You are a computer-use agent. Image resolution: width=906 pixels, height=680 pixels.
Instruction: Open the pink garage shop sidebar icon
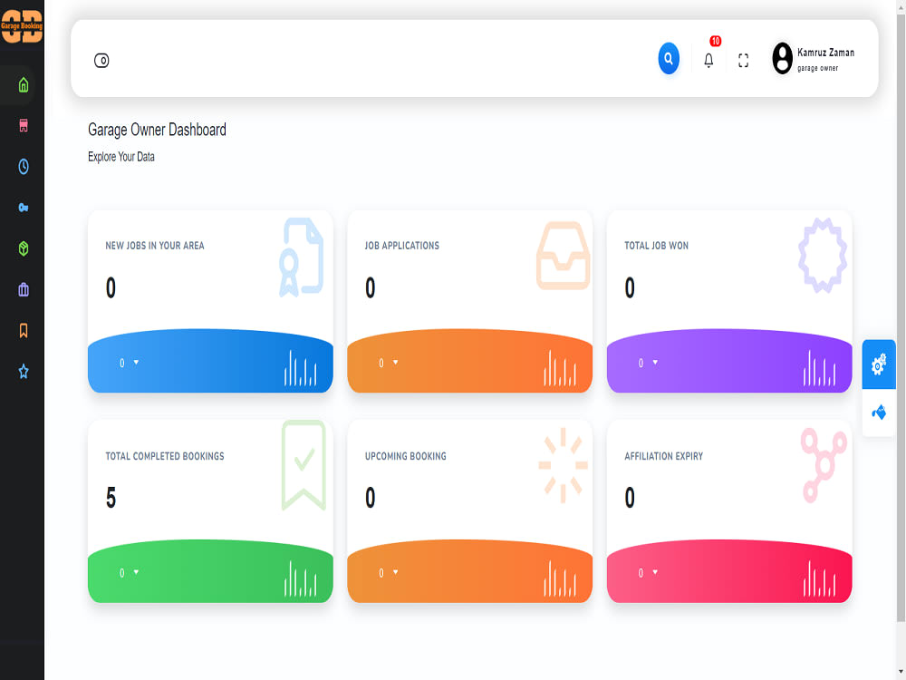[x=24, y=125]
